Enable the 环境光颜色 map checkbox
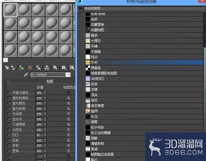This screenshot has width=206, height=161. tap(9, 93)
